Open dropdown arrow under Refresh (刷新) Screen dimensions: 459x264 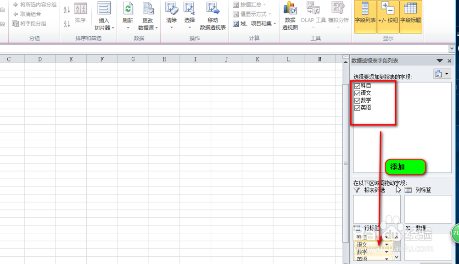tap(128, 28)
